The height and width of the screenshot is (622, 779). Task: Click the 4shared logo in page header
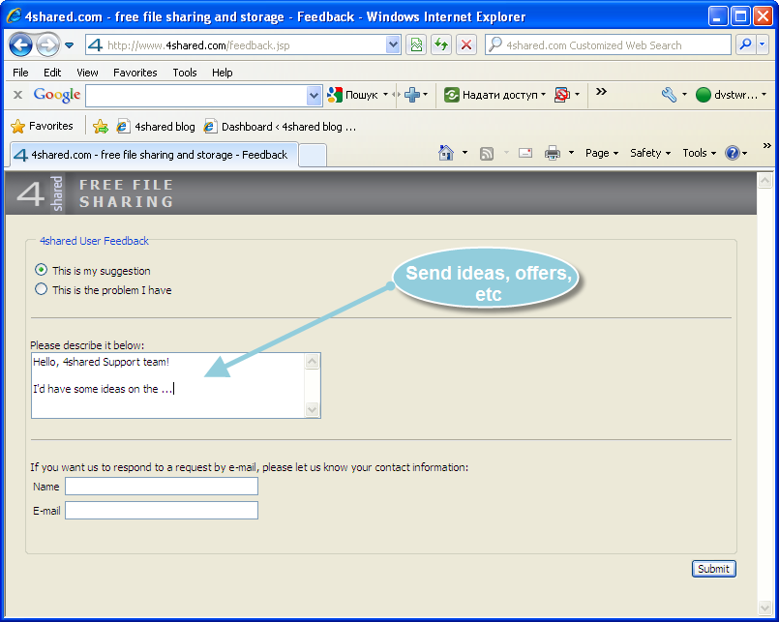click(41, 193)
